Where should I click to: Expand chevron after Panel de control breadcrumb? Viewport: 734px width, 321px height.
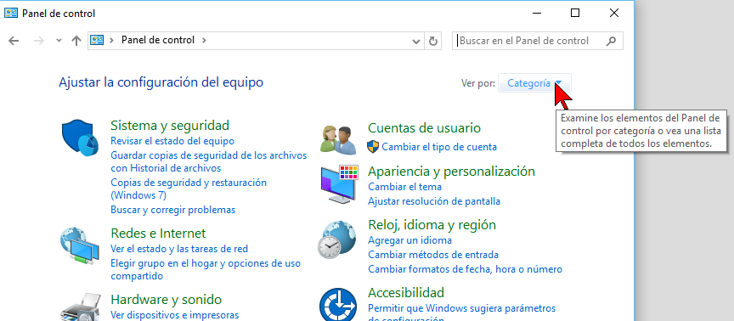tap(204, 40)
